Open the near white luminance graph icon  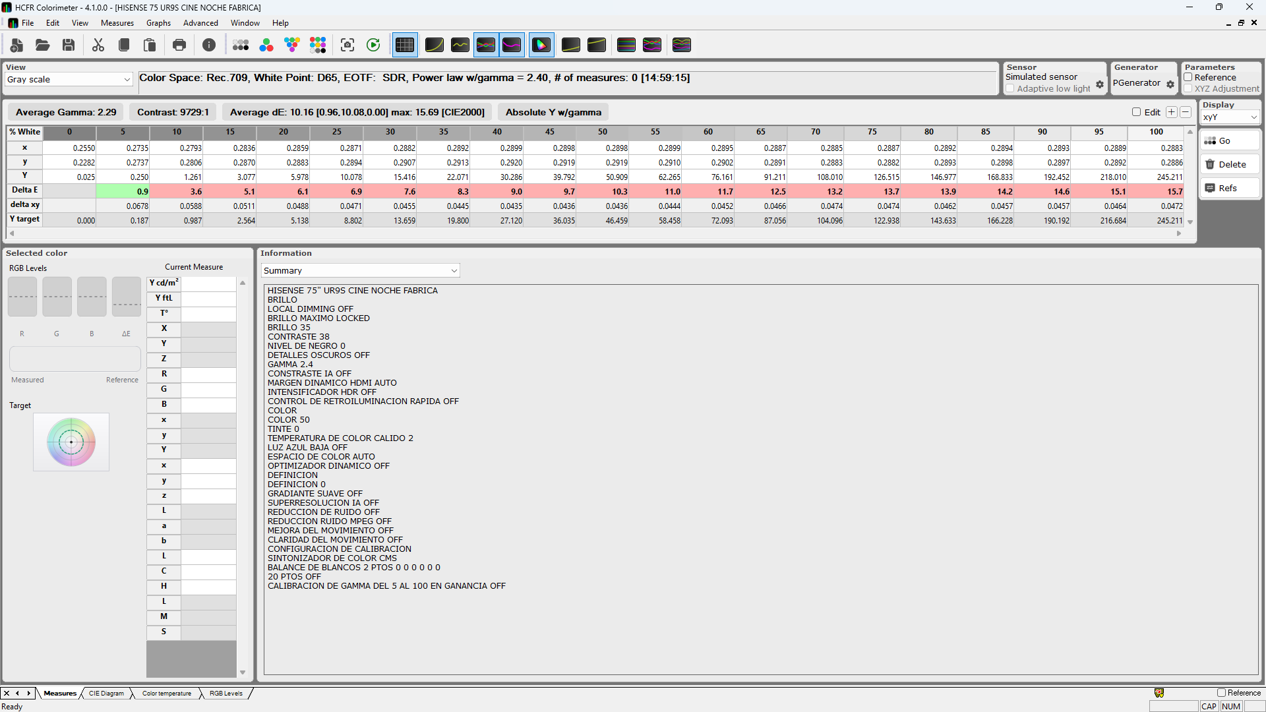pyautogui.click(x=597, y=45)
